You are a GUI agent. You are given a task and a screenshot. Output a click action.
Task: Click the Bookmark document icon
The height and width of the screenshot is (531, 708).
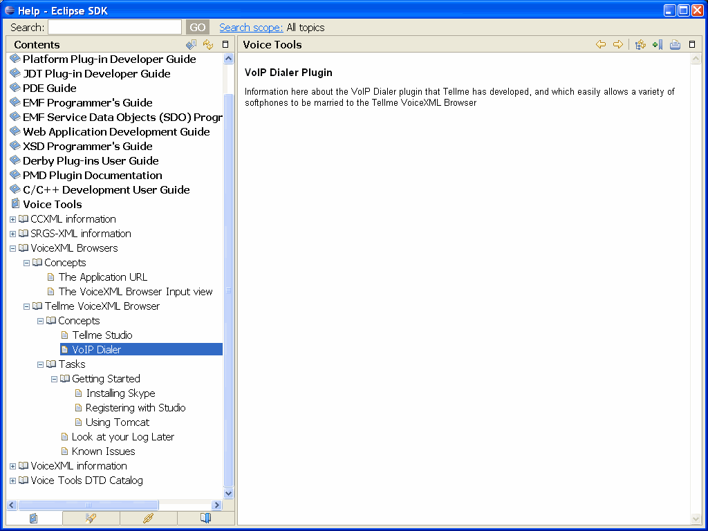pyautogui.click(x=658, y=44)
